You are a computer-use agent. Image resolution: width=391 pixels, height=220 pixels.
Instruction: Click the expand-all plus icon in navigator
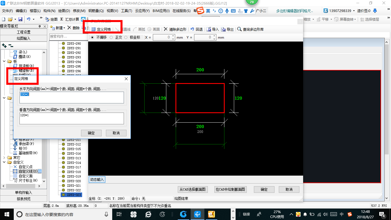tap(4, 46)
